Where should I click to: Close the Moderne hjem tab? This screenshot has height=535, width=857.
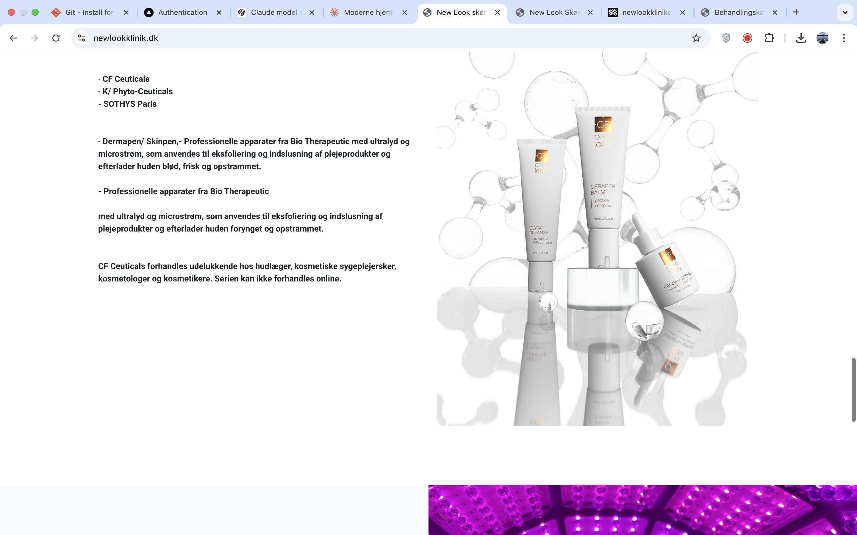[x=405, y=12]
